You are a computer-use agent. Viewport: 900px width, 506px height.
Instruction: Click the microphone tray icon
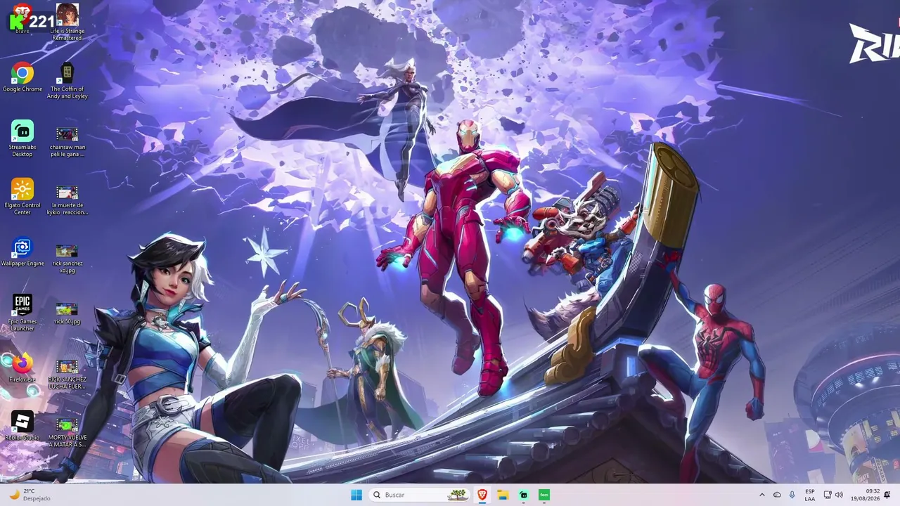(792, 495)
